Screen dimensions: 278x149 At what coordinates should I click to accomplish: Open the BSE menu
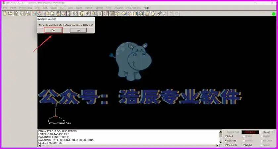click(x=45, y=8)
